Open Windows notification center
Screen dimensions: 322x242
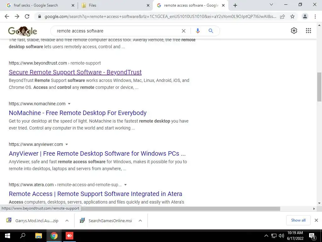pos(312,236)
